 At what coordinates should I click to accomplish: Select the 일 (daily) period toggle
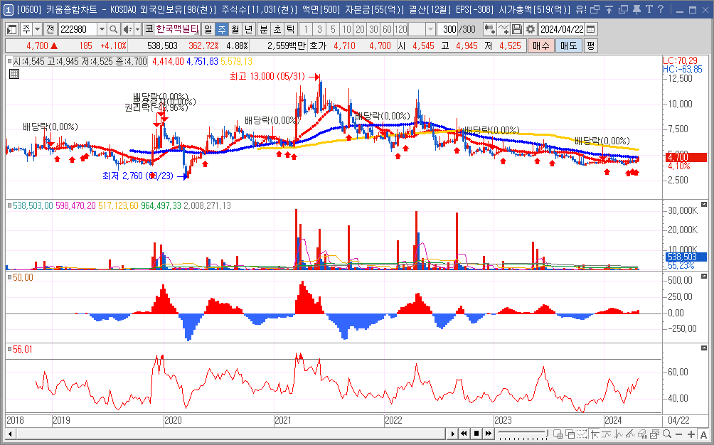pyautogui.click(x=208, y=30)
